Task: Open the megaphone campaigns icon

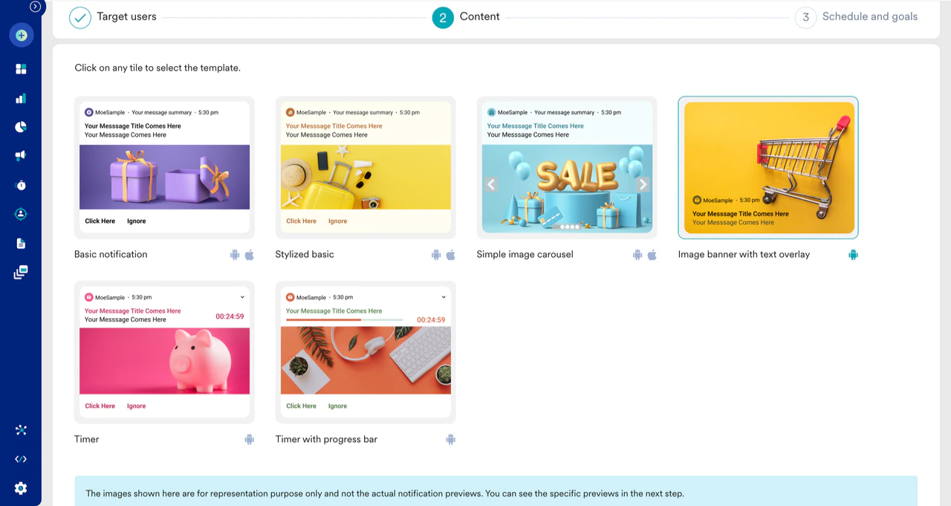Action: point(21,156)
